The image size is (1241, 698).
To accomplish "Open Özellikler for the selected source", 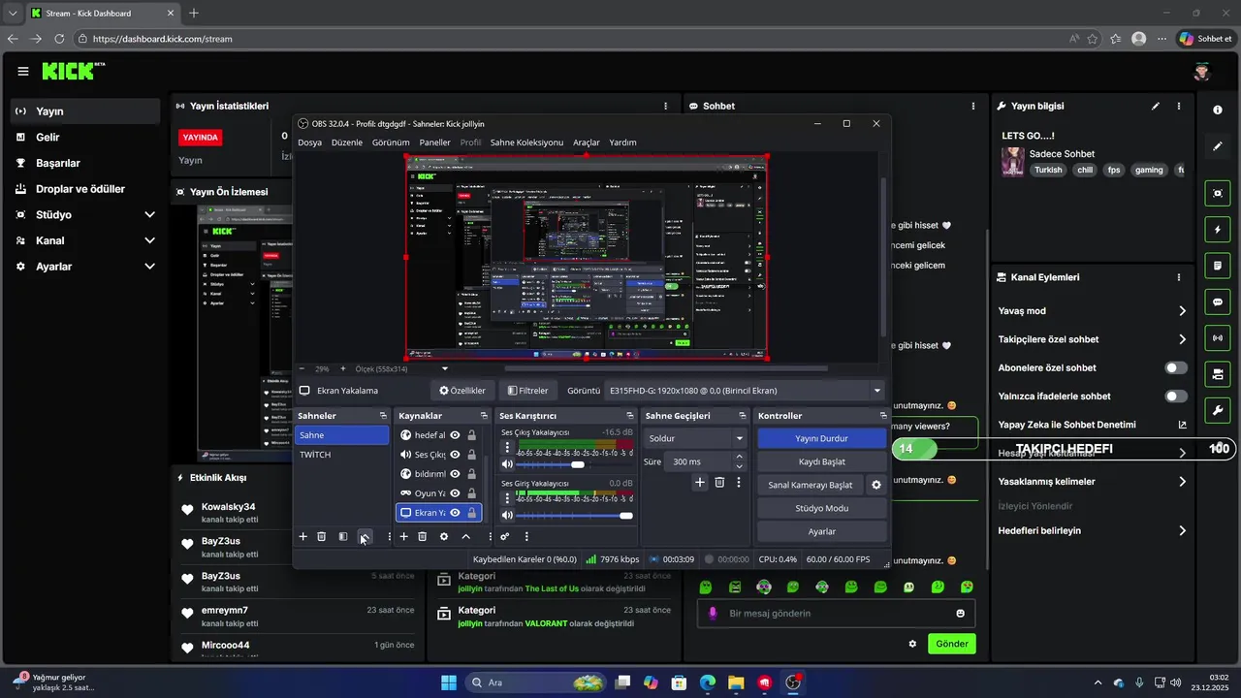I will 461,391.
